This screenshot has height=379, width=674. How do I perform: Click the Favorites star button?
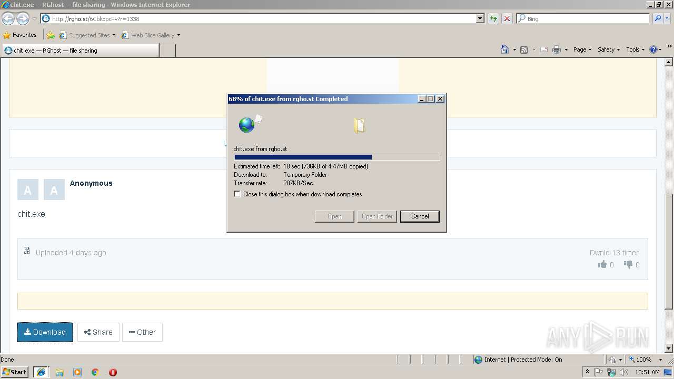[x=20, y=35]
